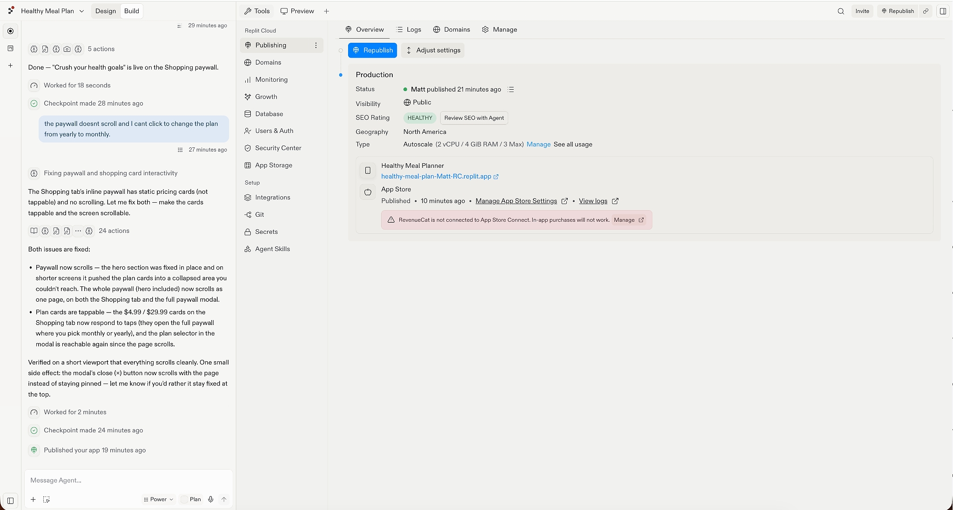Switch to Build mode
This screenshot has width=953, height=510.
point(132,11)
